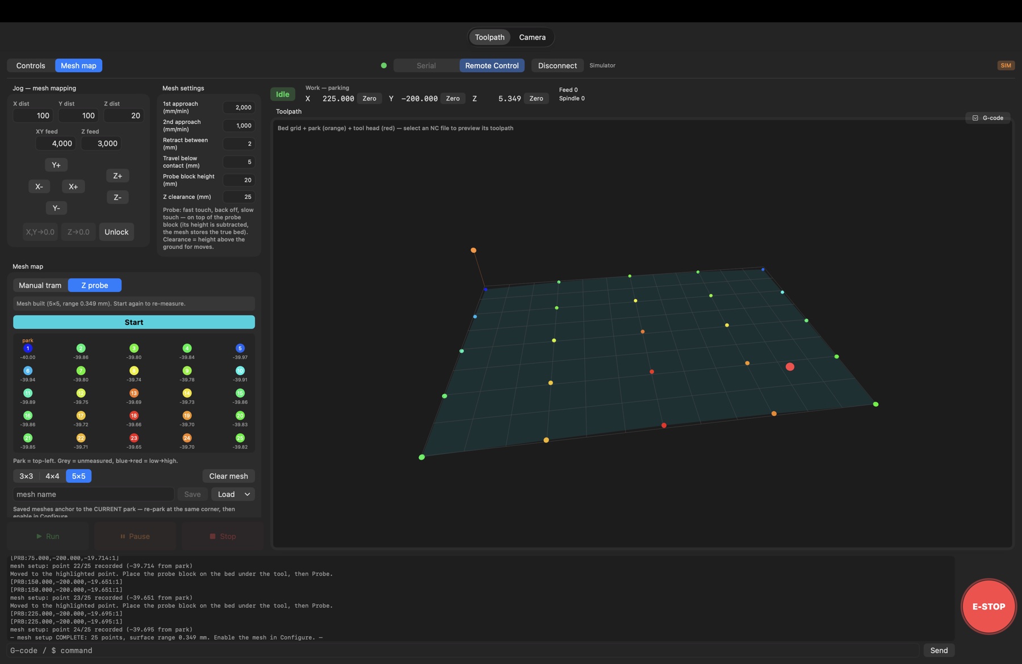Zero the Z axis
This screenshot has height=664, width=1022.
point(536,98)
